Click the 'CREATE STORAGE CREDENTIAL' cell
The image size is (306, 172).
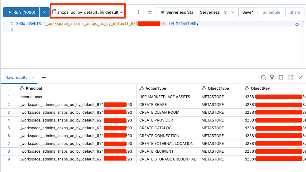pos(167,159)
